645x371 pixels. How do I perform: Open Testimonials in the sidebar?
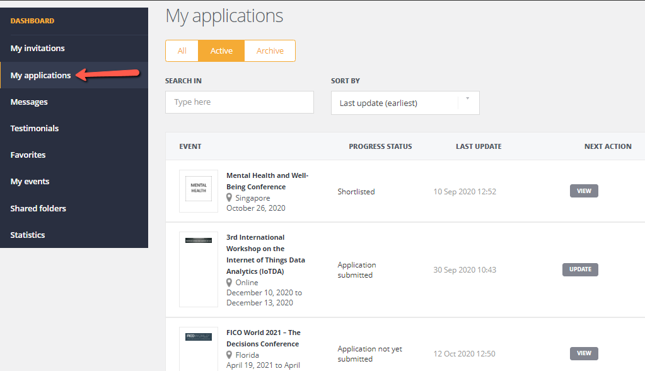[35, 128]
